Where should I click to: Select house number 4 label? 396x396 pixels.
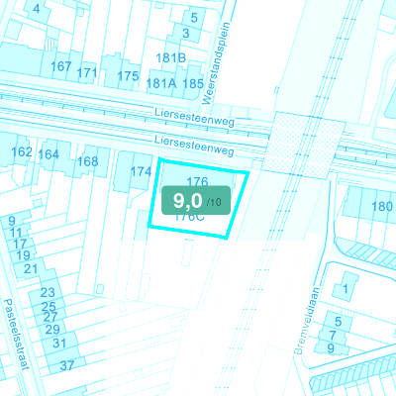[37, 9]
